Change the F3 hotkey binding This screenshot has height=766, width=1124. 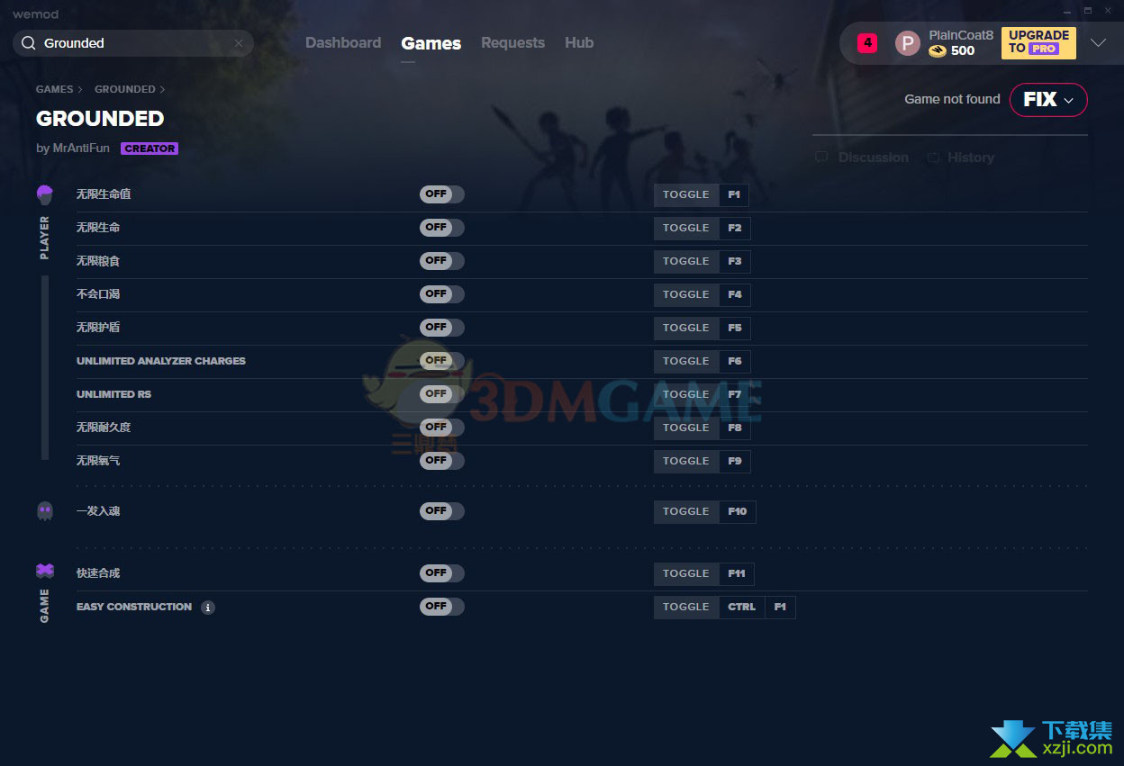(735, 261)
